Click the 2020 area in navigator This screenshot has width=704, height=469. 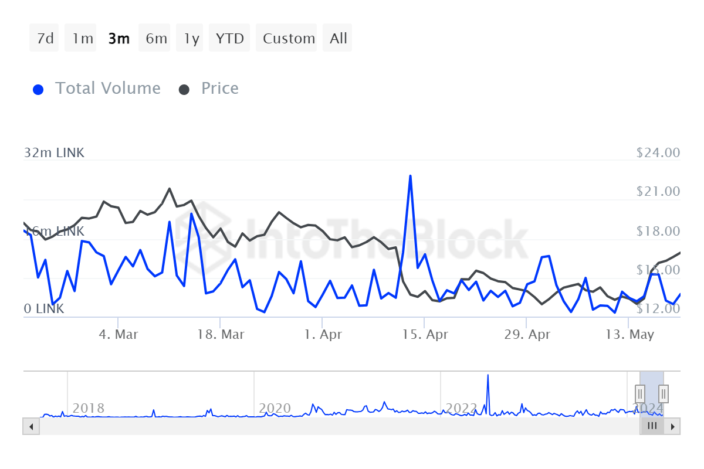[275, 408]
